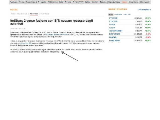Screen dimensions: 160x120
Task: Click the DAX 30 index price value
Action: [138, 25]
